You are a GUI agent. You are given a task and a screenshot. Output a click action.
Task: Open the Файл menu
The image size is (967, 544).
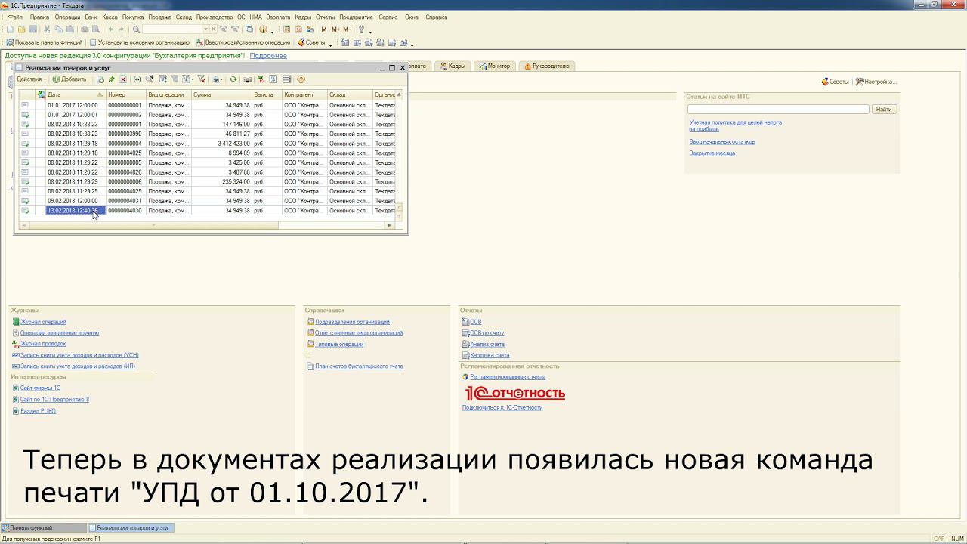[15, 17]
